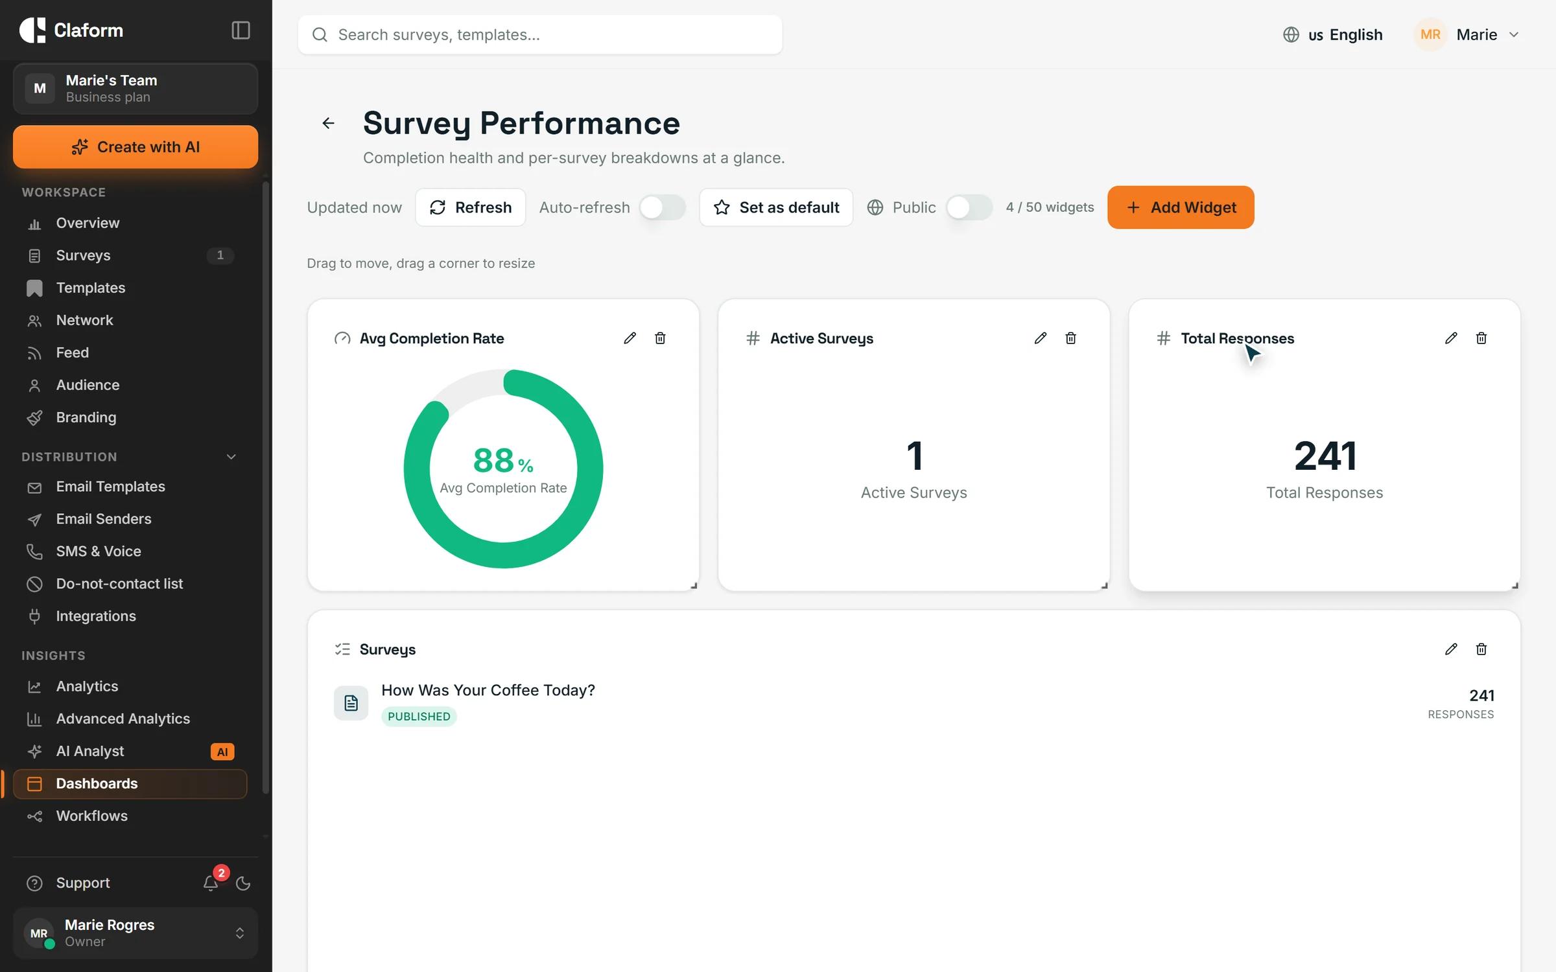Viewport: 1556px width, 972px height.
Task: Open Email Templates
Action: tap(130, 487)
